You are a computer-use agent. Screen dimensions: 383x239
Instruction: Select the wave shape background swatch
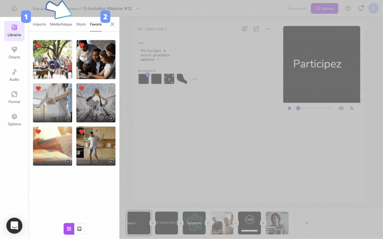point(182,79)
